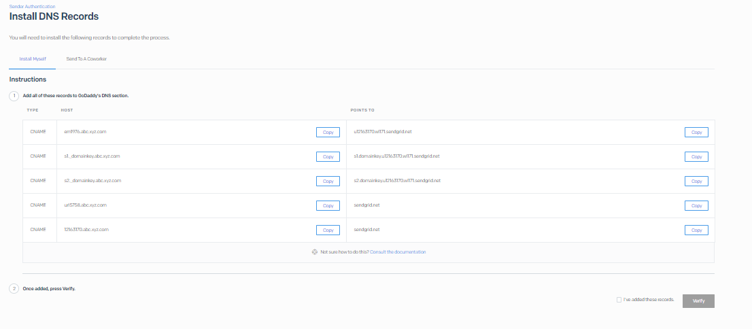This screenshot has height=329, width=752.
Task: Click value u12163170.wl171.sendgrid.net
Action: click(383, 131)
